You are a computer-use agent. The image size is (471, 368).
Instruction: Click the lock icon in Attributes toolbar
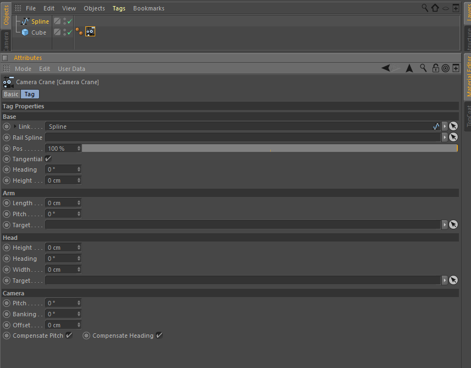coord(436,68)
